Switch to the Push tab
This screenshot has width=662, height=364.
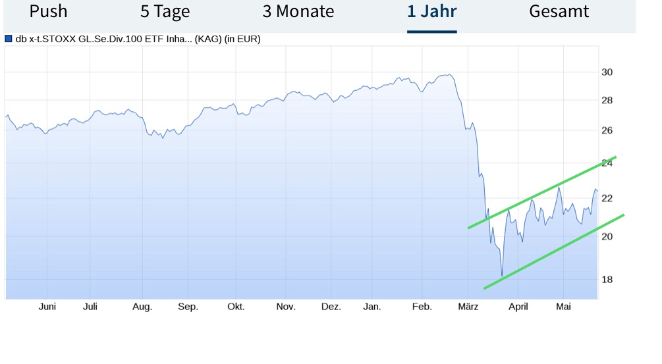tap(48, 12)
